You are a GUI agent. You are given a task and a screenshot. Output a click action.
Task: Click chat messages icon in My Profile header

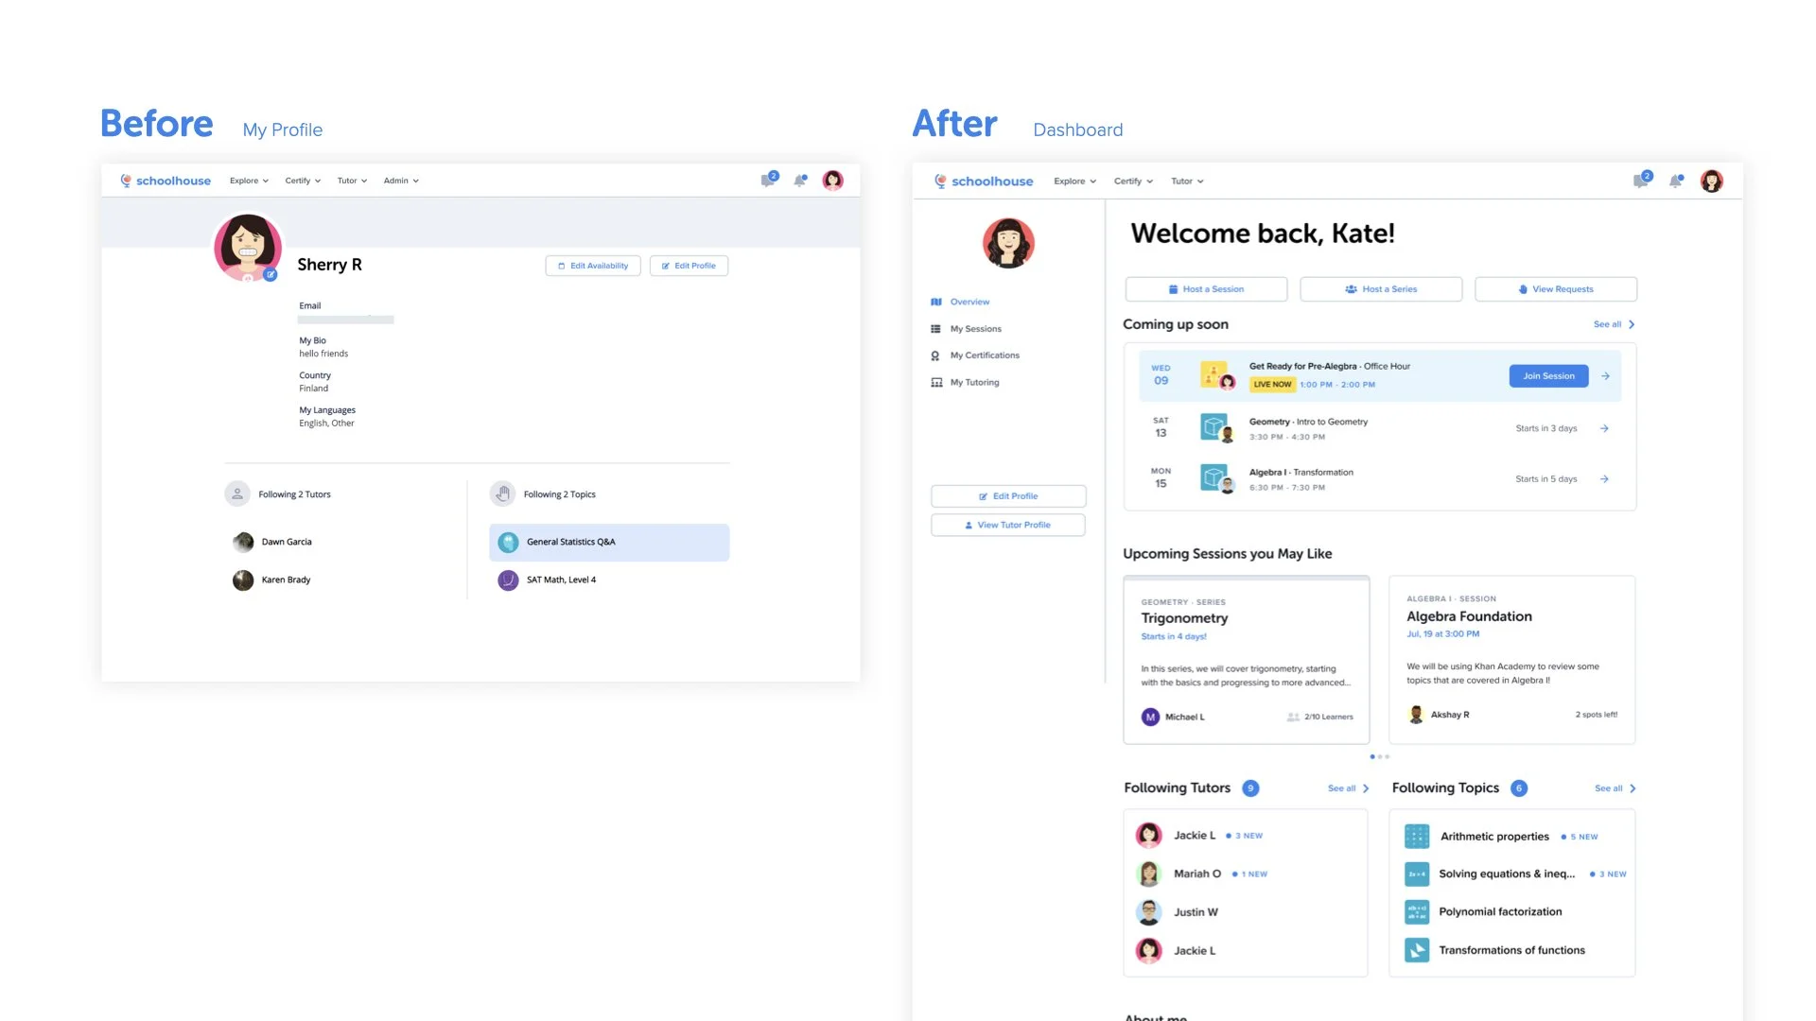tap(768, 180)
